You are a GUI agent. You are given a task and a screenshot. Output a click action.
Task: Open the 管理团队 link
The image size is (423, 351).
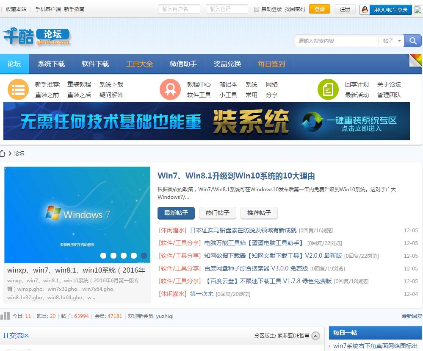coord(389,95)
